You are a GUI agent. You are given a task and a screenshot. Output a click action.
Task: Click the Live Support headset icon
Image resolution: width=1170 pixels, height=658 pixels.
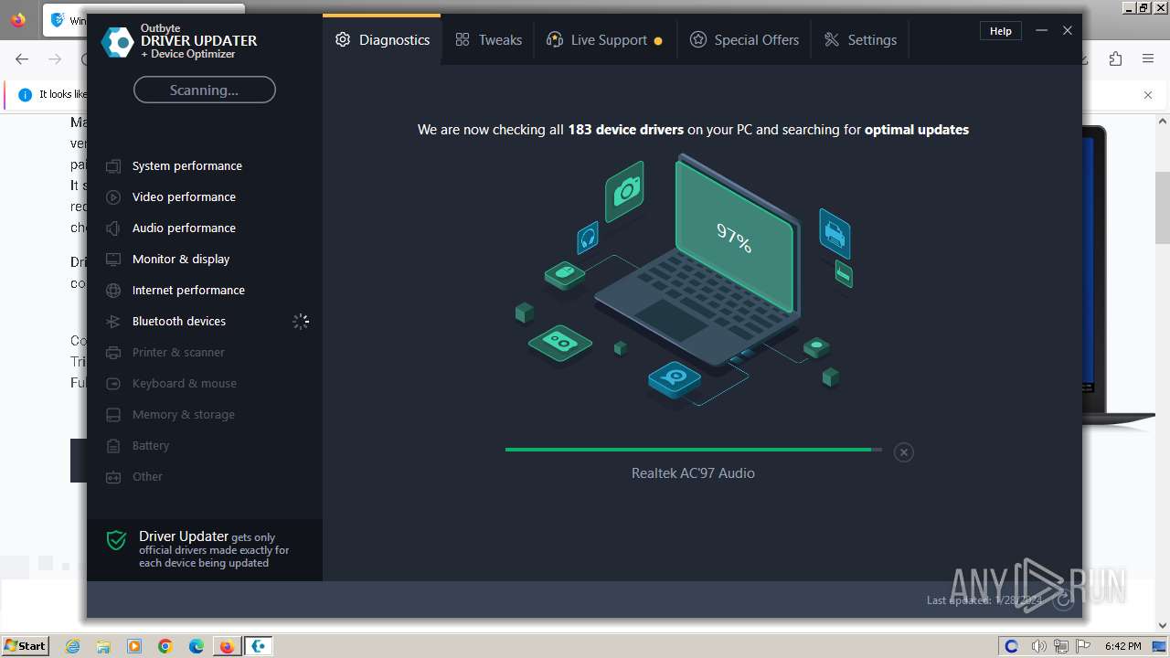coord(554,40)
